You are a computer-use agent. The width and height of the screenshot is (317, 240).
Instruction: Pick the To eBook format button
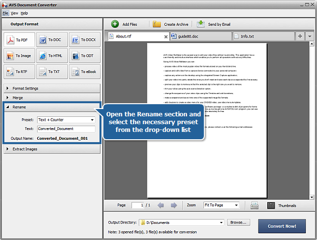(84, 72)
